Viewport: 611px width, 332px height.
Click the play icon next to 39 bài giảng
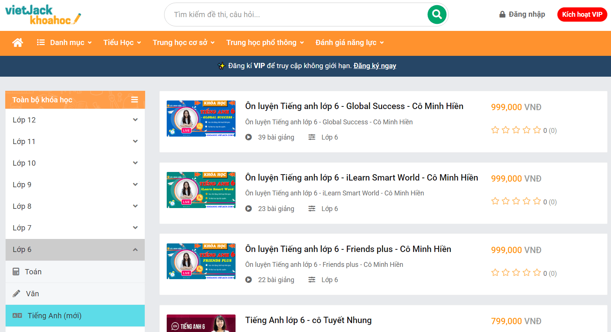[249, 137]
